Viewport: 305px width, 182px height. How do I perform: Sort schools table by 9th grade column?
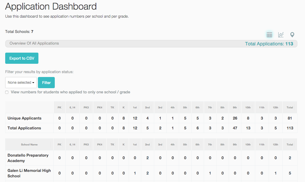click(x=235, y=144)
